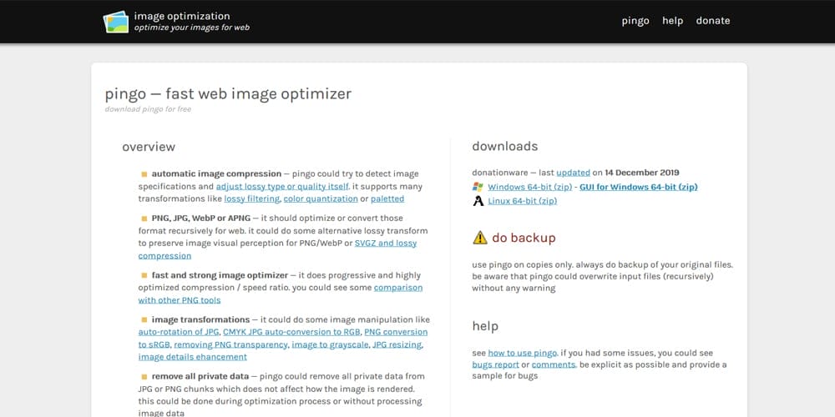Click the 'image optimization' site title
This screenshot has width=835, height=417.
pos(182,16)
